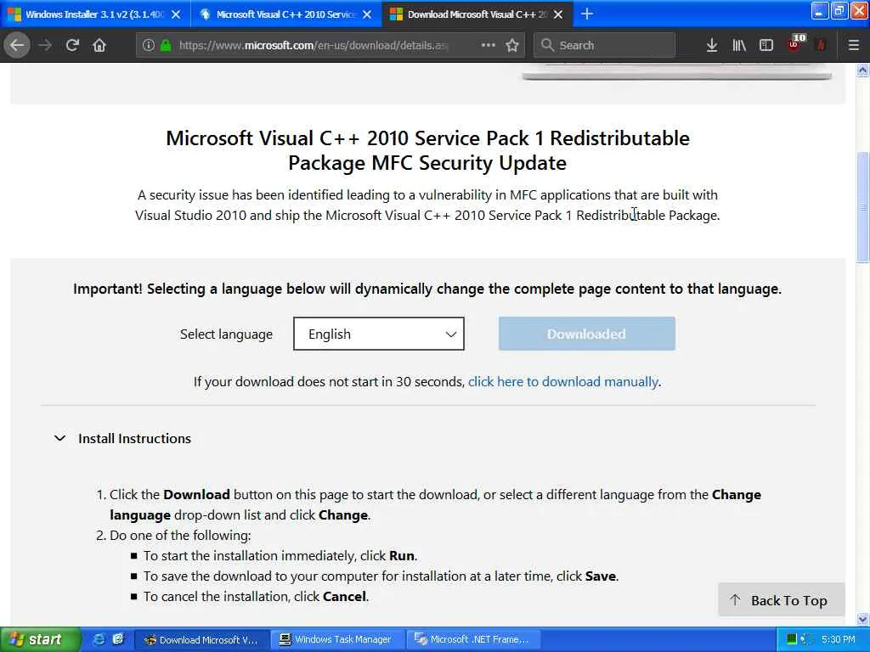Screen dimensions: 870x652
Task: Click the Back To Top button
Action: (x=782, y=600)
